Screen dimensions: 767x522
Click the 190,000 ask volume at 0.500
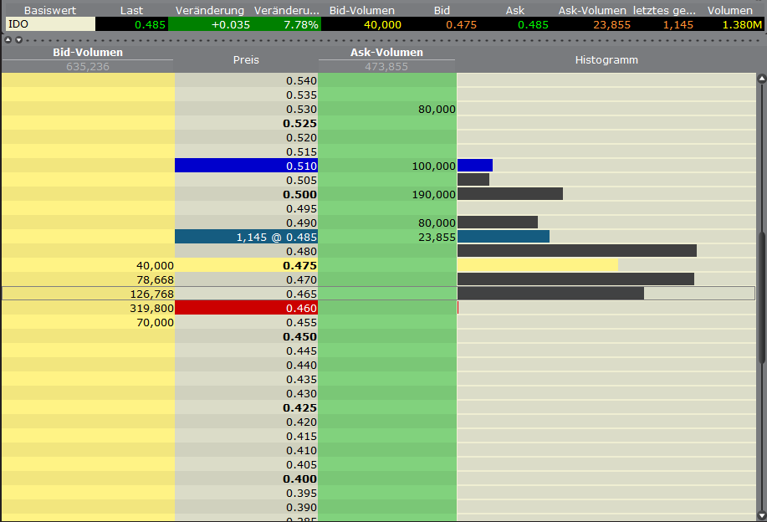click(x=435, y=194)
